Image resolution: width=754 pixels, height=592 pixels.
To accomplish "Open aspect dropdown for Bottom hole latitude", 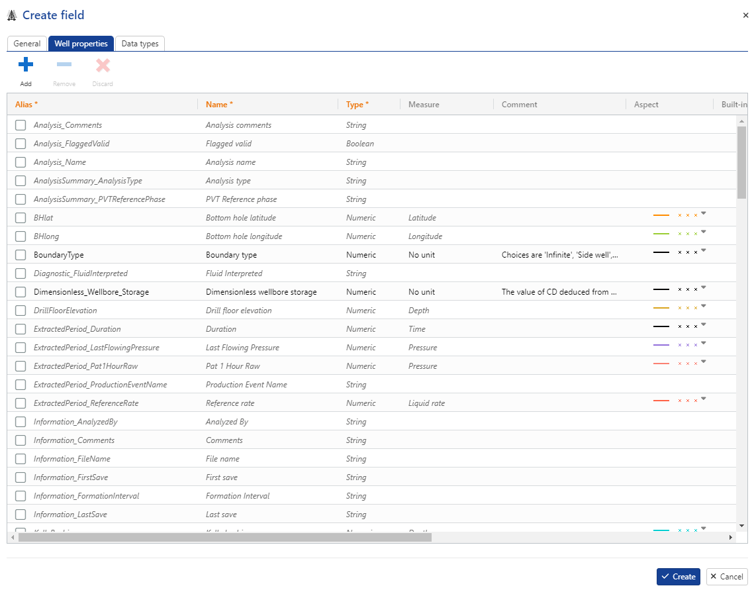I will 704,213.
